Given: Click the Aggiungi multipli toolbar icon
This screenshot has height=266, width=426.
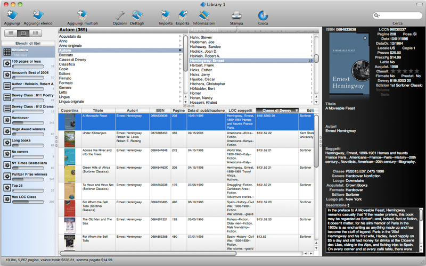Looking at the screenshot, I should 83,15.
